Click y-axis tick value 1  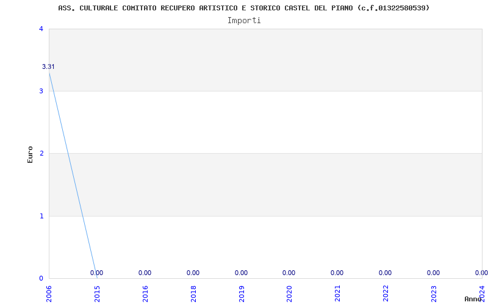tap(41, 216)
